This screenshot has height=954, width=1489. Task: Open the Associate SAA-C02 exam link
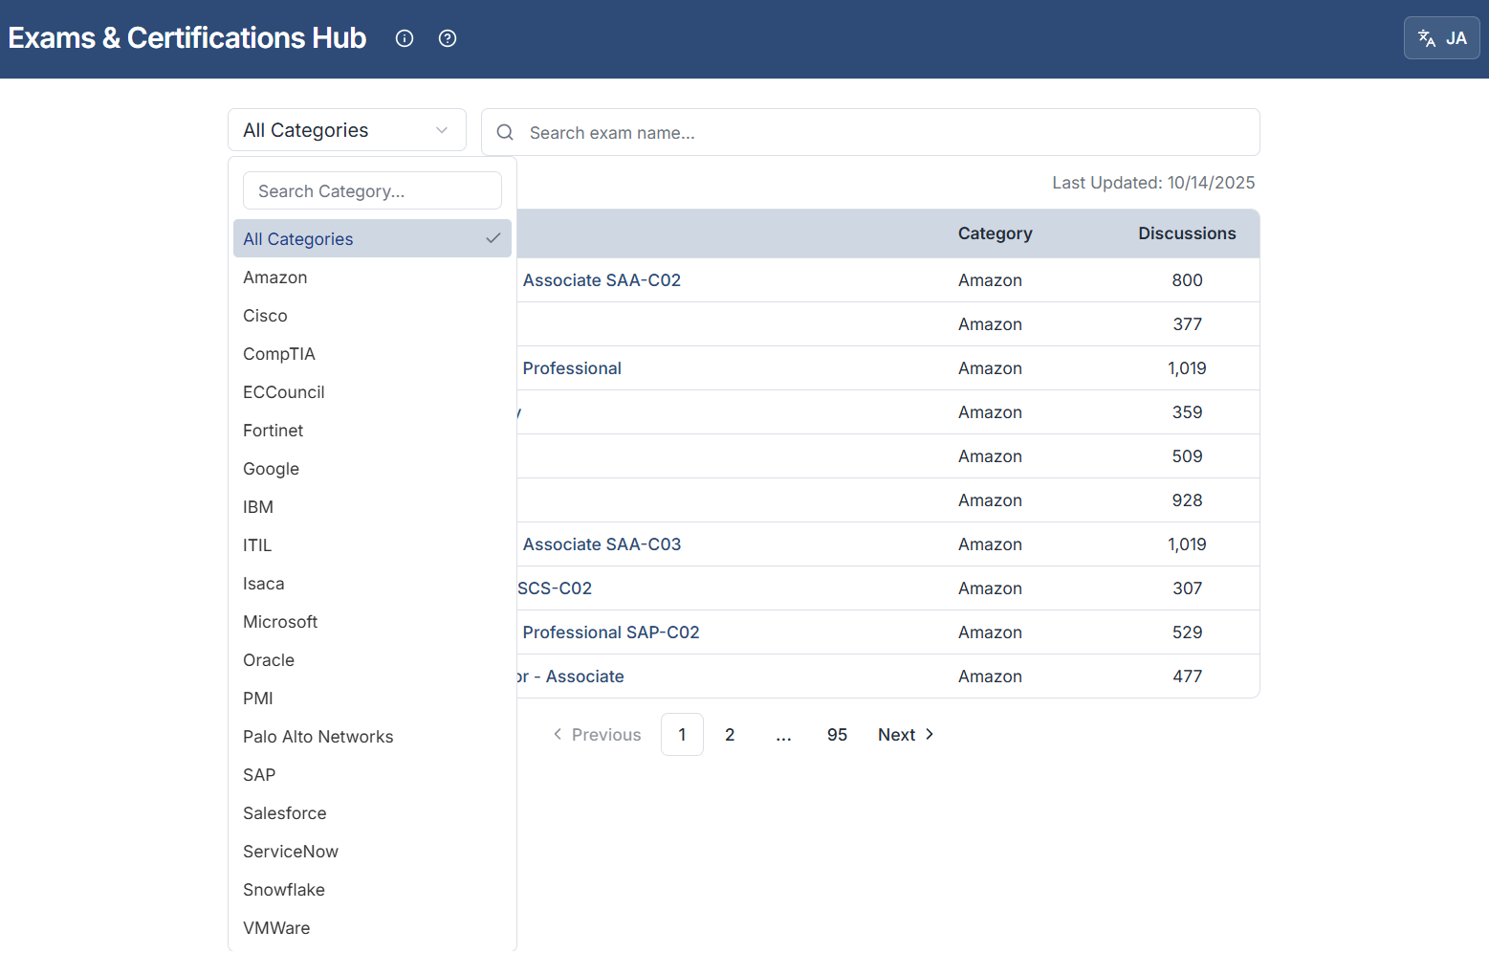point(602,280)
